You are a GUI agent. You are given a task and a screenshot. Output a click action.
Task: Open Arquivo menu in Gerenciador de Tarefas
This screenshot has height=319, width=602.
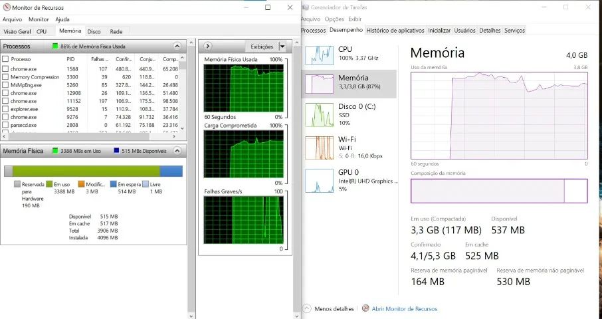[310, 19]
